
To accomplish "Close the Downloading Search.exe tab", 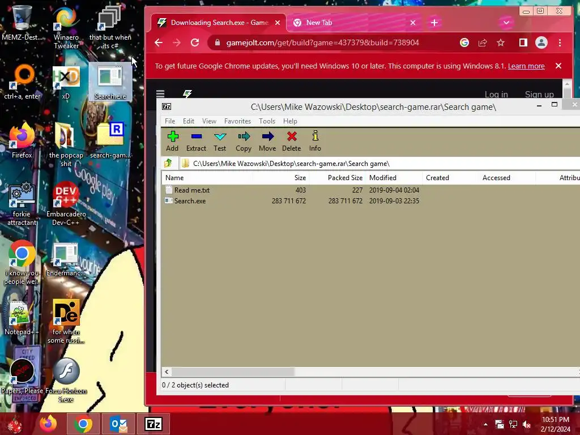I will pos(278,23).
